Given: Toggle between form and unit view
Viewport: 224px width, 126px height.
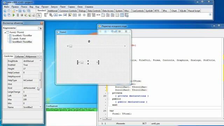Looking at the screenshot, I should click(x=29, y=11).
